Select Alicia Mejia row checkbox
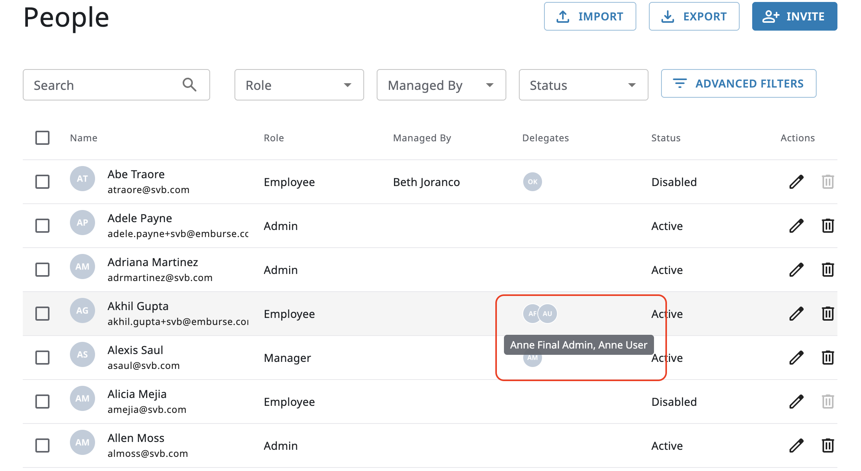The width and height of the screenshot is (861, 471). pos(42,402)
